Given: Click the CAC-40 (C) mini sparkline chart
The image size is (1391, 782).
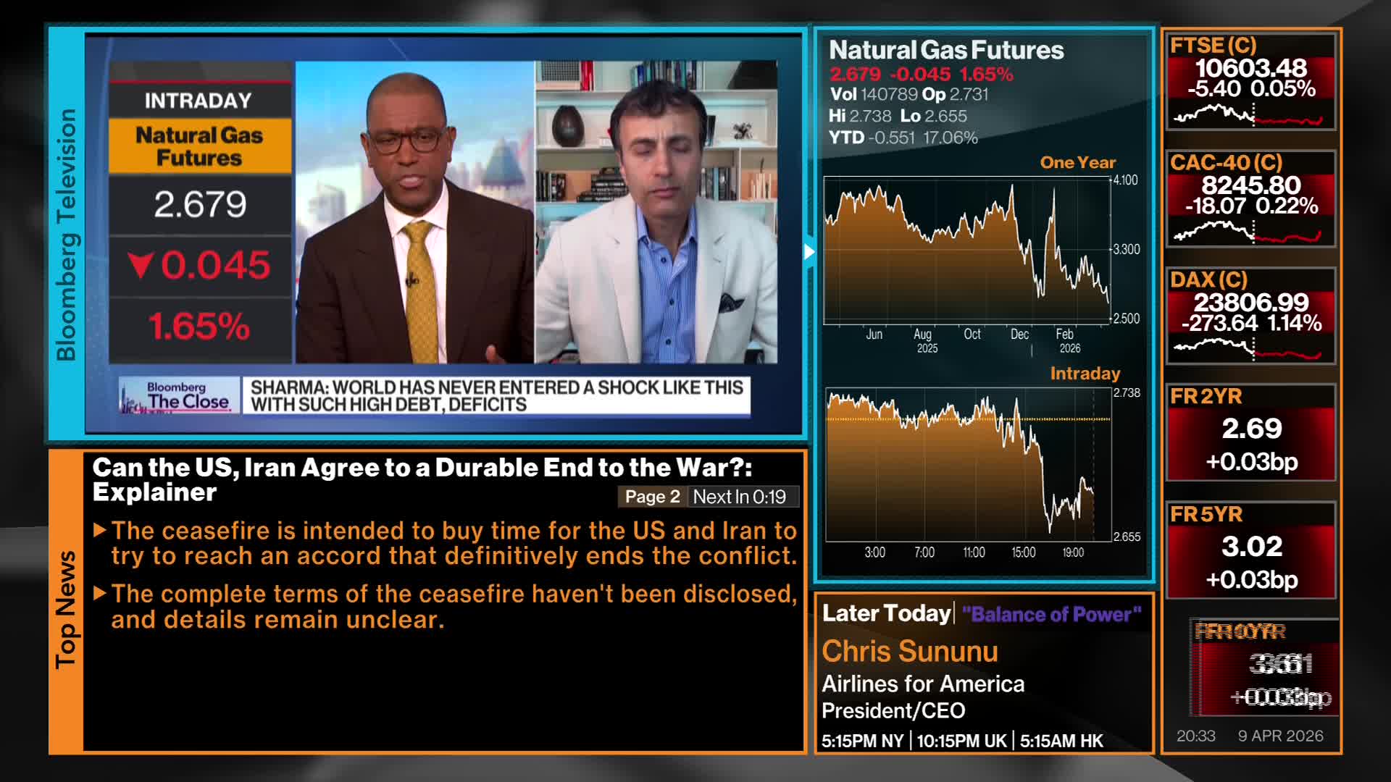Looking at the screenshot, I should 1249,232.
